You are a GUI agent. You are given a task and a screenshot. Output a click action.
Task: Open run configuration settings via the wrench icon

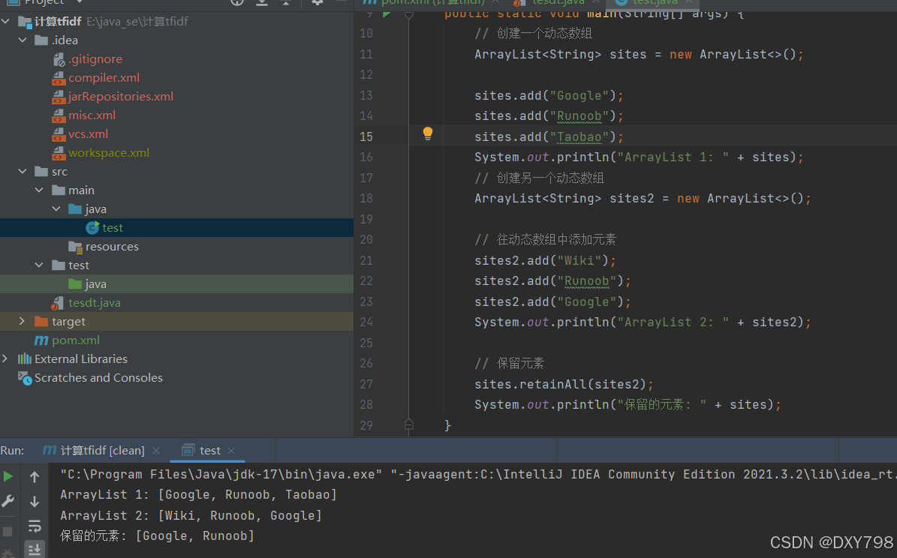point(8,501)
